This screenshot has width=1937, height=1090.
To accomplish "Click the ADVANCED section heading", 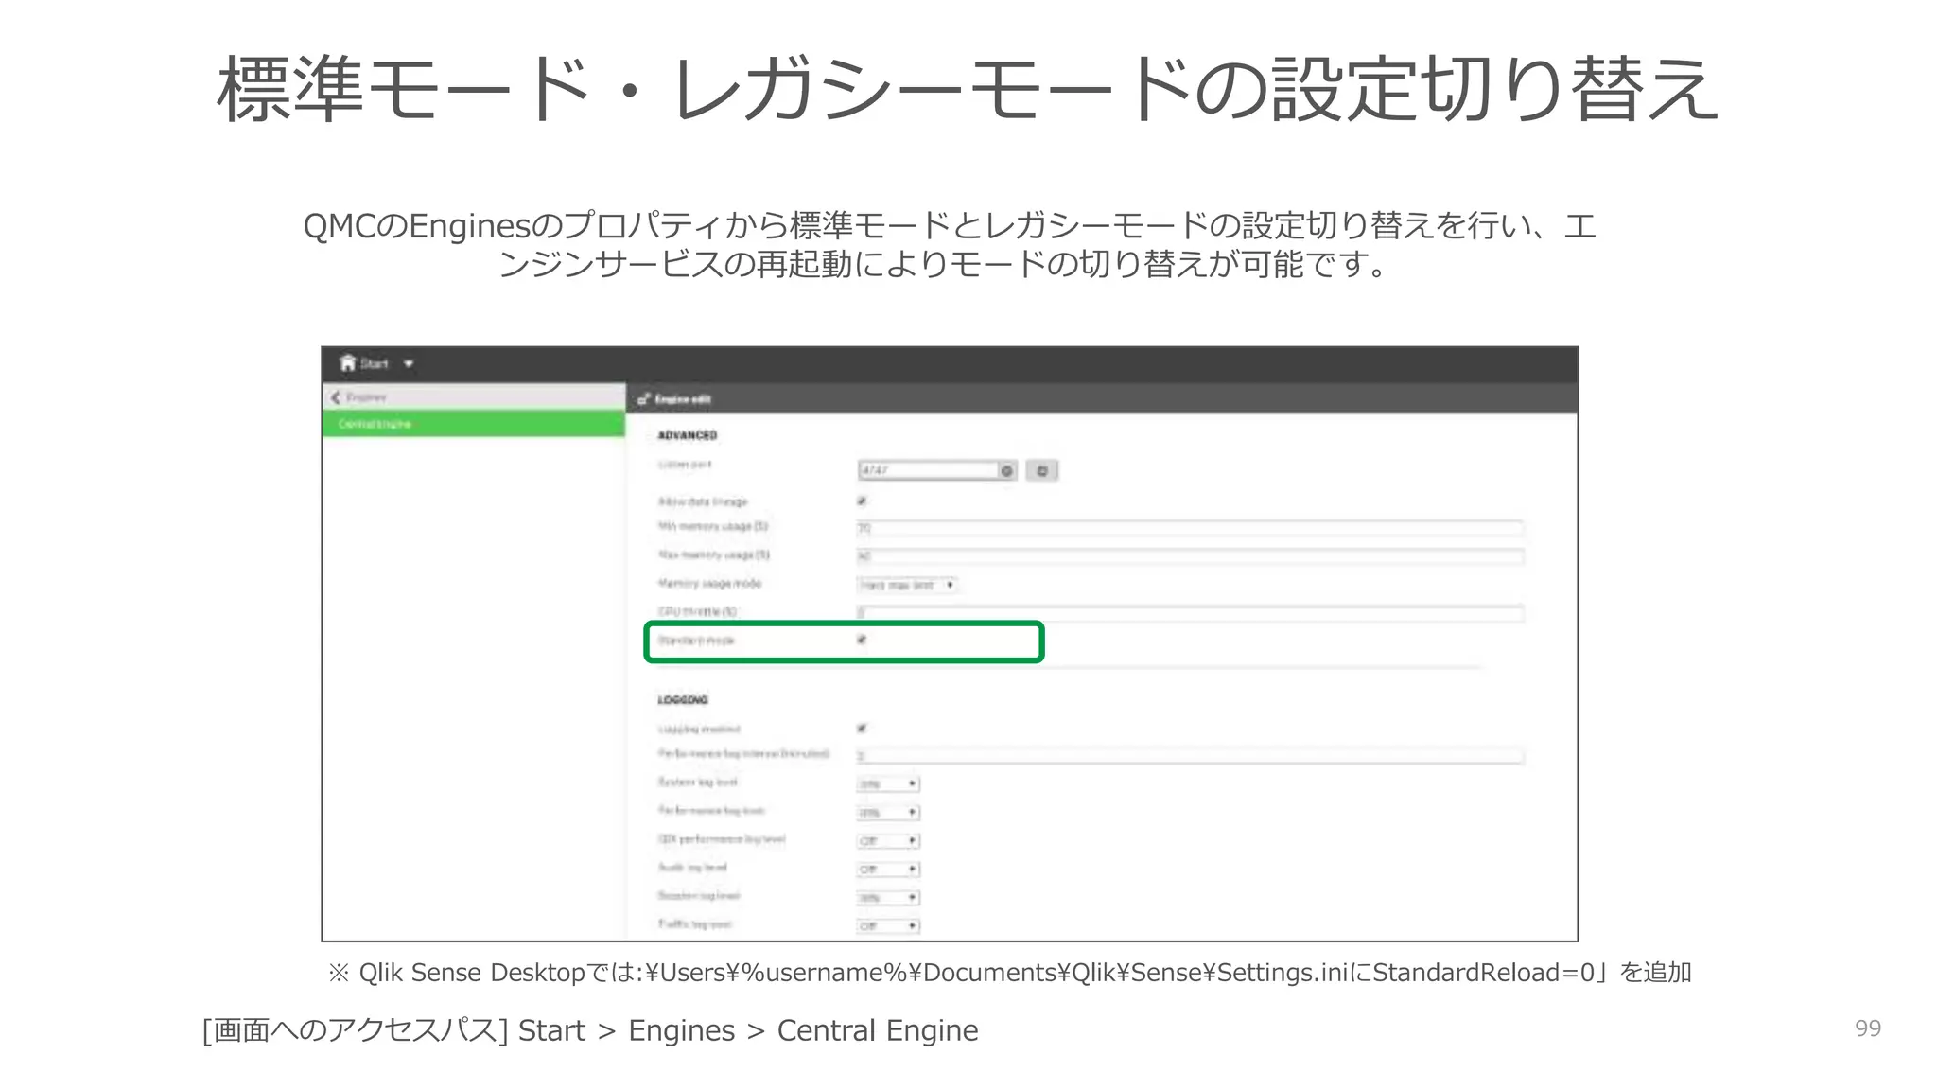I will (688, 435).
